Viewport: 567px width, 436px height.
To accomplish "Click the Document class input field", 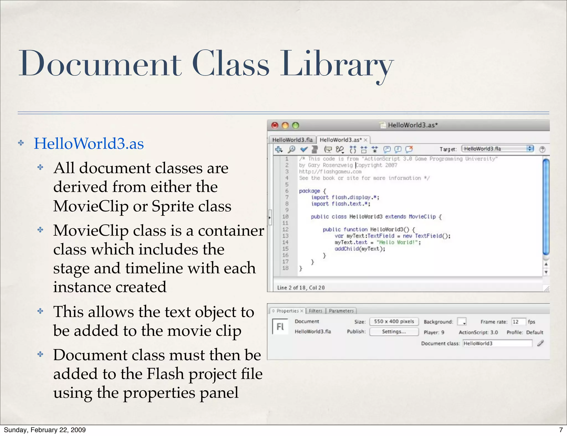I will click(497, 343).
